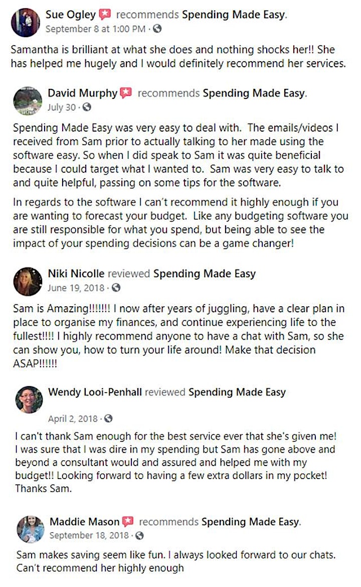Open the Sue Ogley name link
The width and height of the screenshot is (361, 587).
click(71, 15)
